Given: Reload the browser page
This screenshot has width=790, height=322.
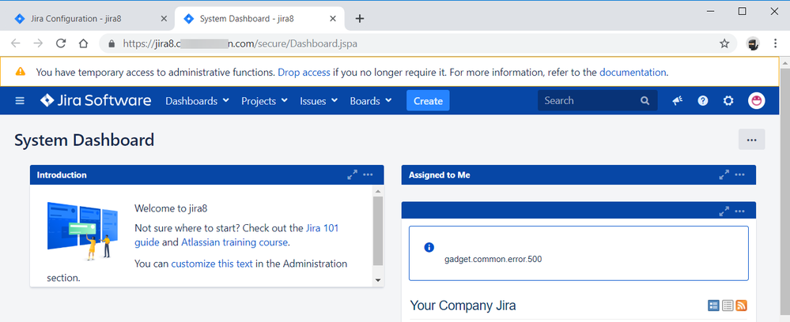Looking at the screenshot, I should click(x=61, y=43).
